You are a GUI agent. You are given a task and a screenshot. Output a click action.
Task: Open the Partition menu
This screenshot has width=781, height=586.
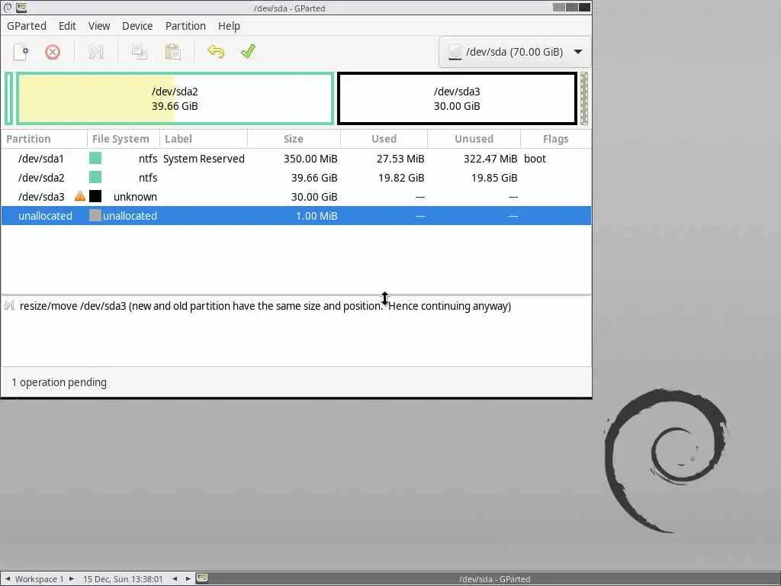click(x=185, y=26)
